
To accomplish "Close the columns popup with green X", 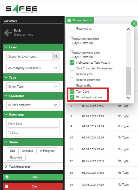I will [x=134, y=24].
